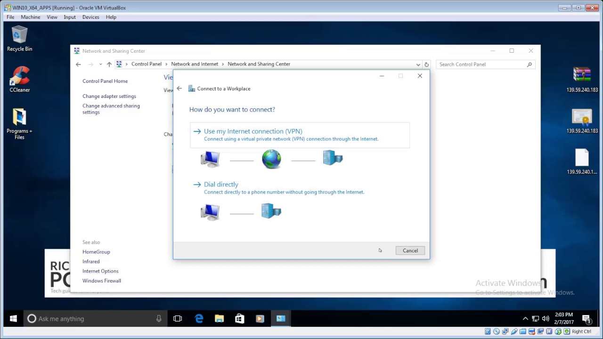The height and width of the screenshot is (339, 603).
Task: Focus the Search Control Panel field
Action: 485,65
